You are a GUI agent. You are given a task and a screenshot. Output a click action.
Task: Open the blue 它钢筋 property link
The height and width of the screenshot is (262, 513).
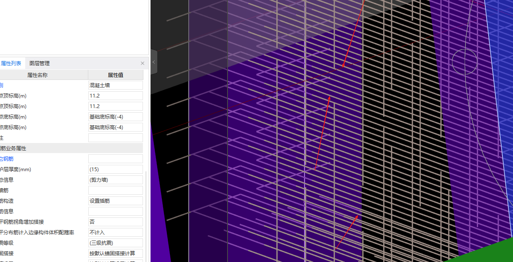click(7, 159)
